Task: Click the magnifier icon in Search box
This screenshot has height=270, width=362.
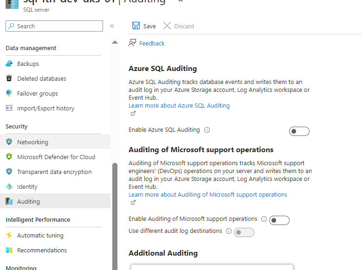Action: [x=11, y=26]
